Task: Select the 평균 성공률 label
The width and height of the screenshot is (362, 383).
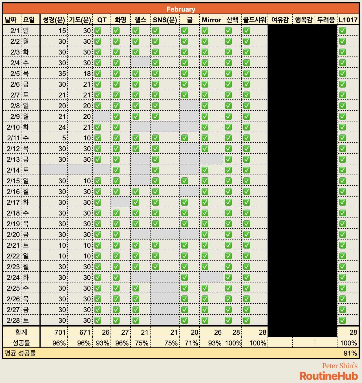Action: [20, 353]
